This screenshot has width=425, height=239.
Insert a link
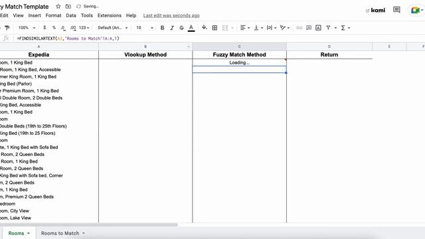[299, 28]
